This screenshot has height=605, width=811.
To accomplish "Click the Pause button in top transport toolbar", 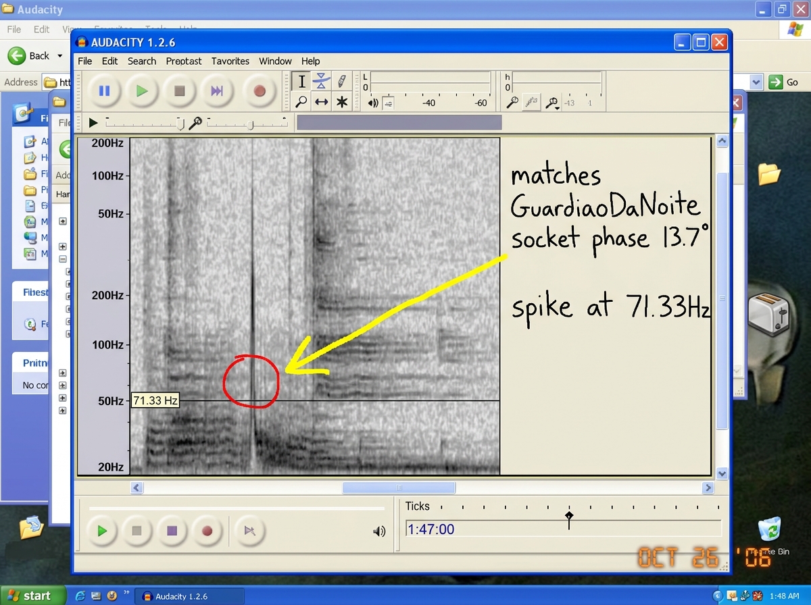I will click(104, 90).
